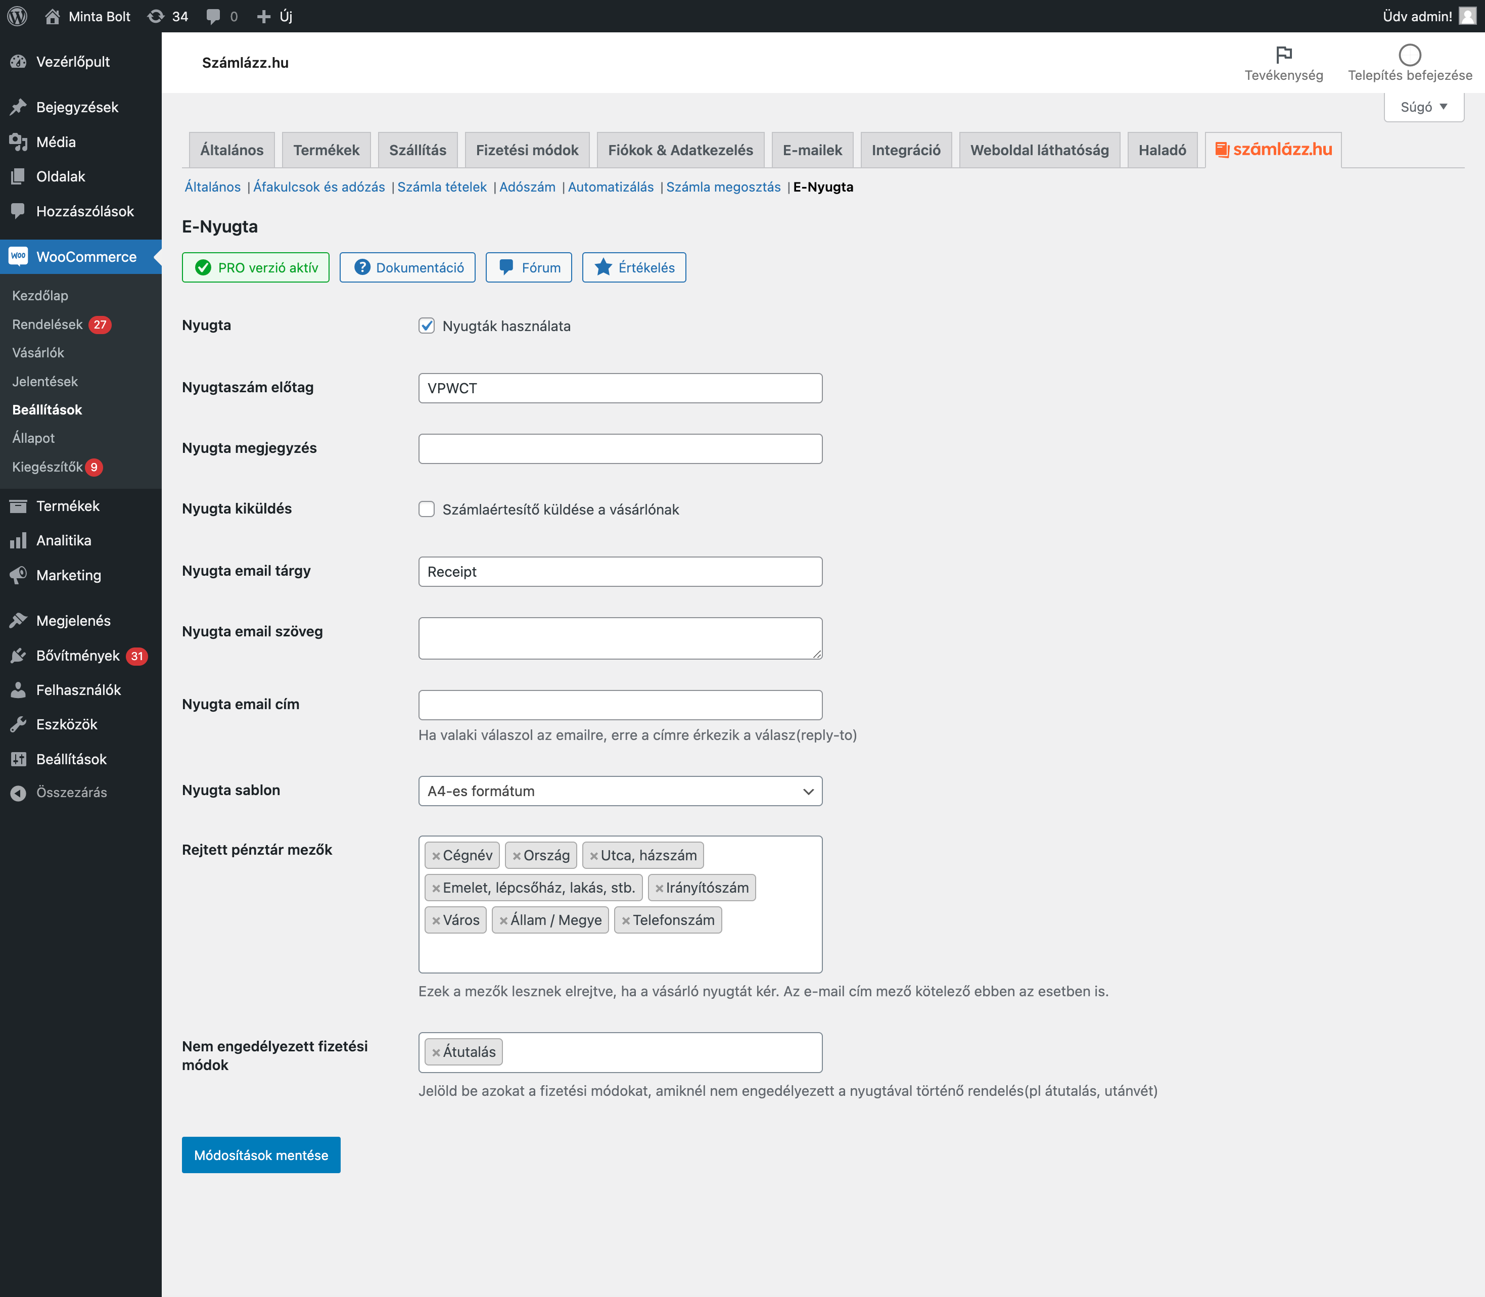Viewport: 1485px width, 1297px height.
Task: Click the Analitika bar chart icon
Action: tap(18, 541)
